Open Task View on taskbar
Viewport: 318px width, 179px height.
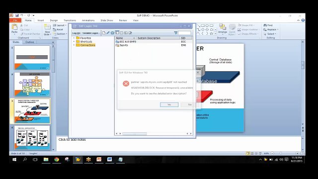coord(35,160)
